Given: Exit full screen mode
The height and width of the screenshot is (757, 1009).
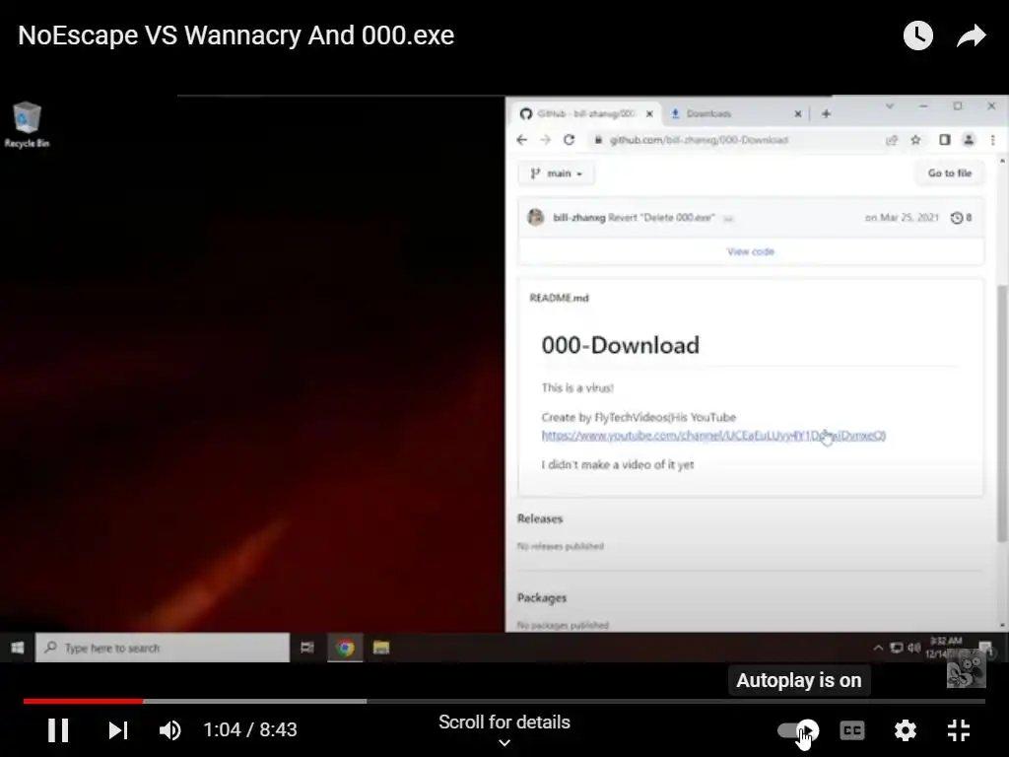Looking at the screenshot, I should coord(958,730).
